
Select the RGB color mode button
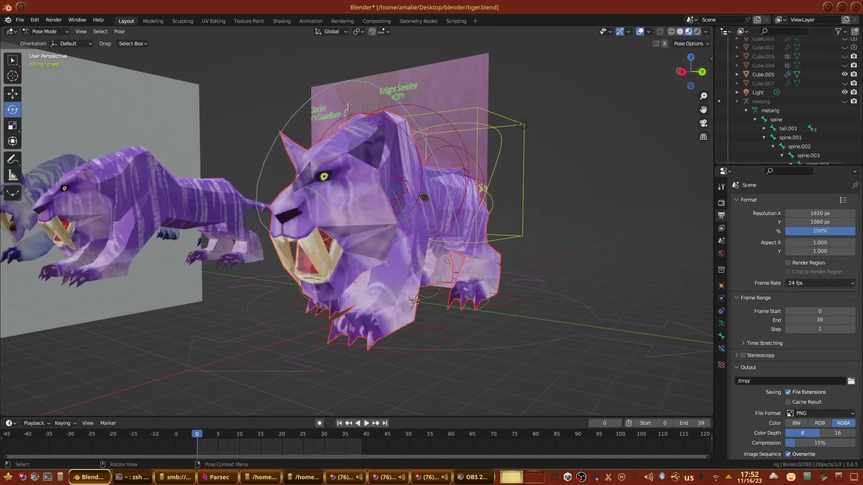point(819,423)
